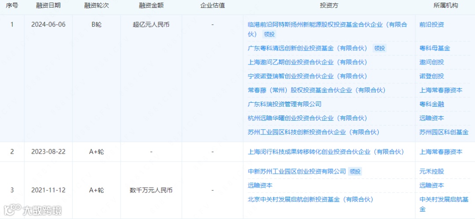Click the 企业估值 column header
This screenshot has height=219, width=475.
[213, 6]
